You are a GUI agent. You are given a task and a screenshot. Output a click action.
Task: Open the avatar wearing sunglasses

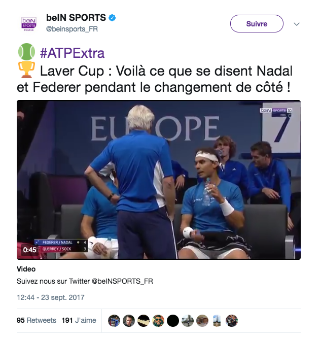[x=158, y=320]
